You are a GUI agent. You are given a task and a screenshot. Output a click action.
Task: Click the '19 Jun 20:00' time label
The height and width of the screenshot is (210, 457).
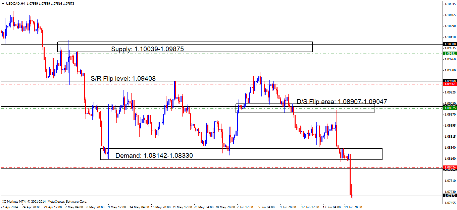pyautogui.click(x=353, y=207)
